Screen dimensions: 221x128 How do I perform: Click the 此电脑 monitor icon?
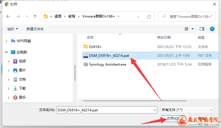click(x=13, y=52)
